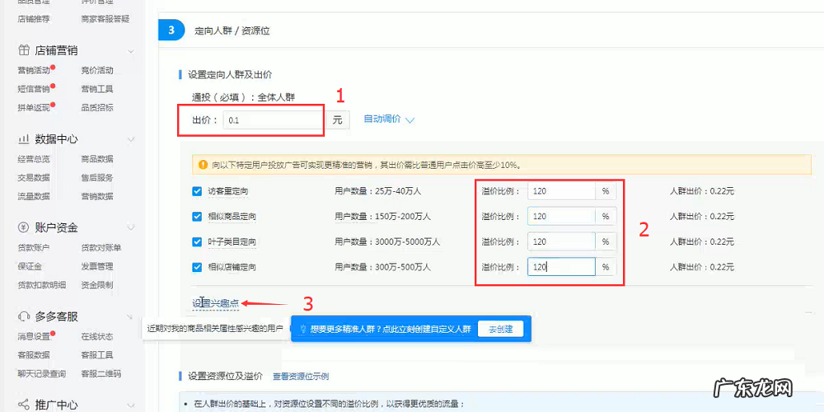Open 客服工具 in sidebar
Image resolution: width=824 pixels, height=412 pixels.
pyautogui.click(x=97, y=355)
